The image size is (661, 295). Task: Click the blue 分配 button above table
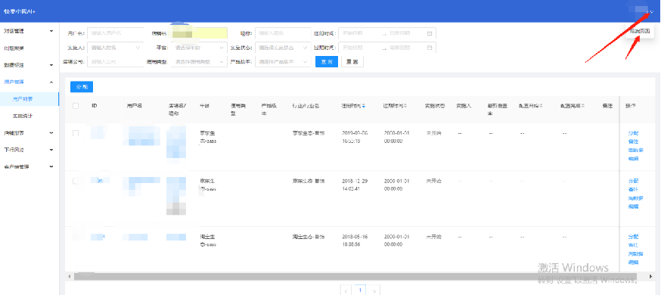pyautogui.click(x=82, y=86)
